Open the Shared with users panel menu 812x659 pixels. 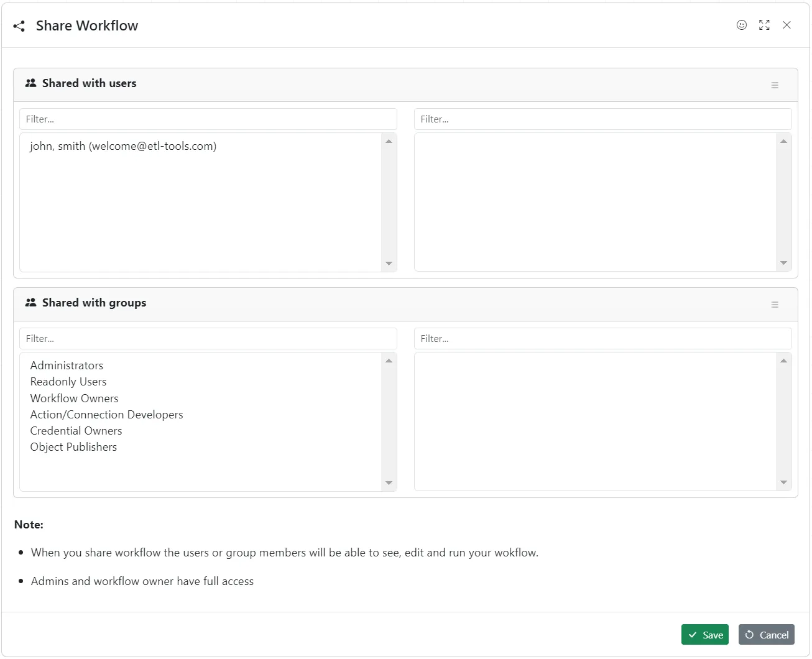point(774,85)
